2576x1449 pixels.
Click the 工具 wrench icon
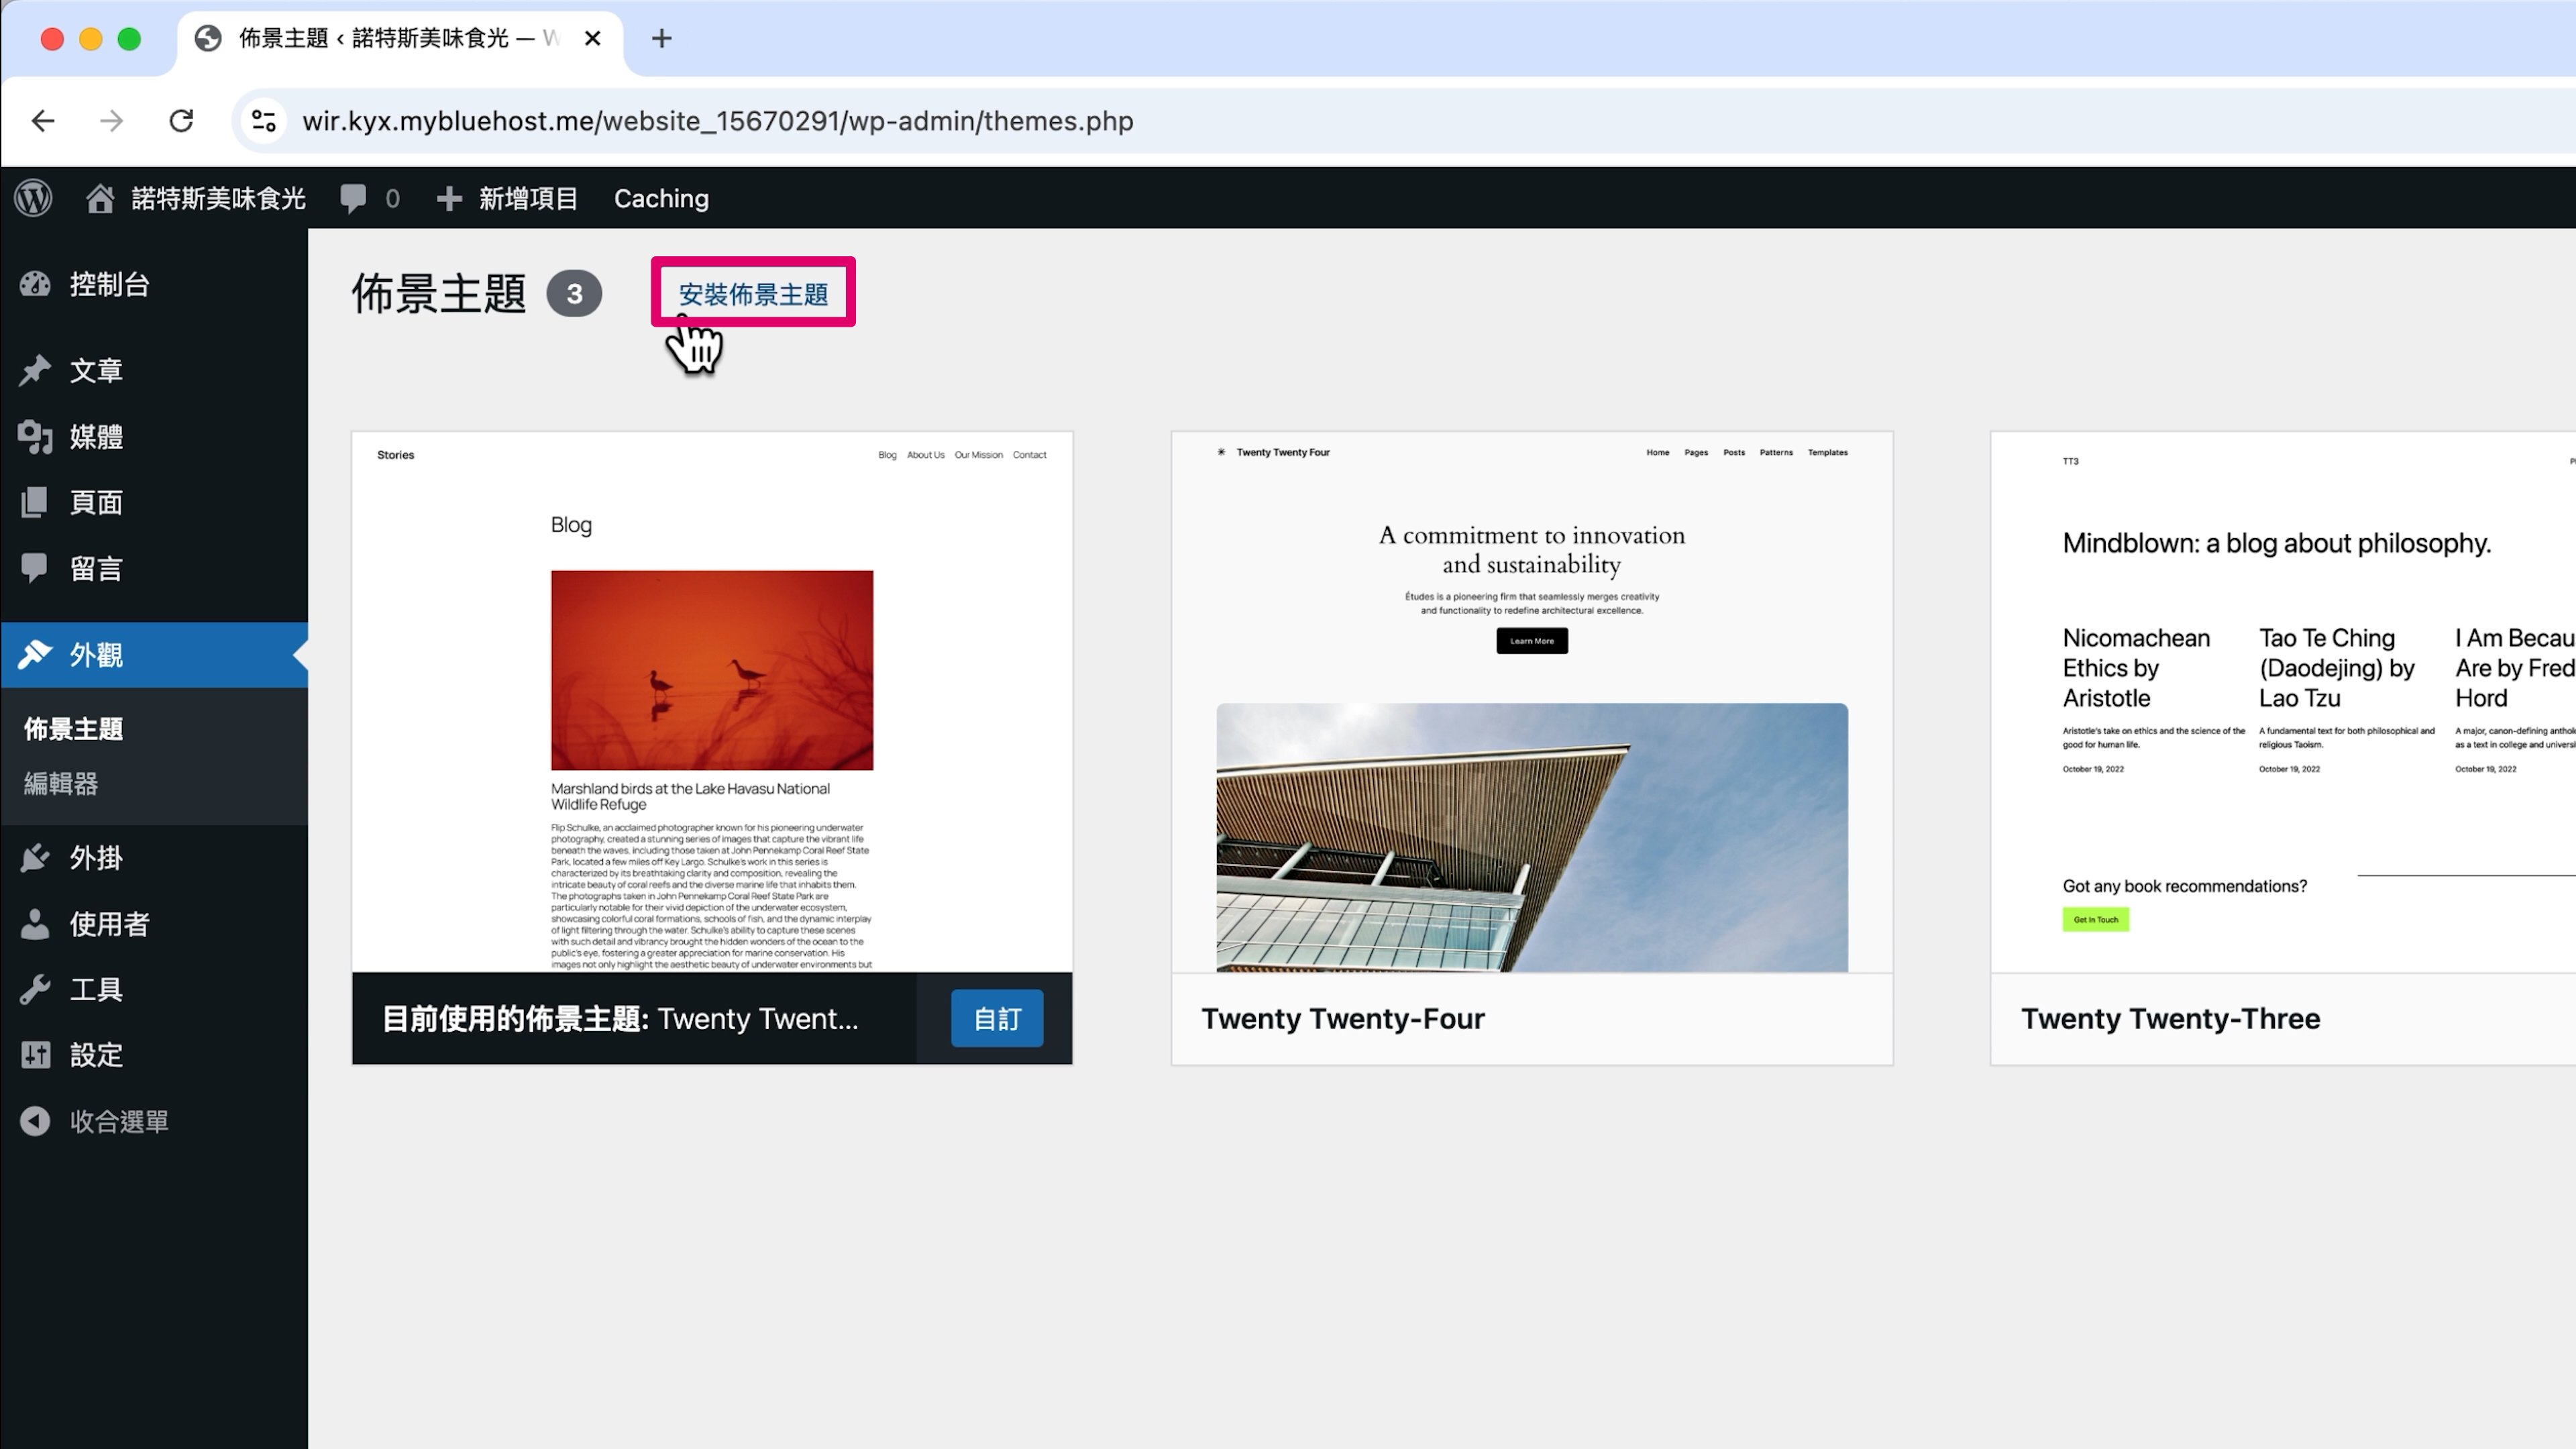coord(35,989)
